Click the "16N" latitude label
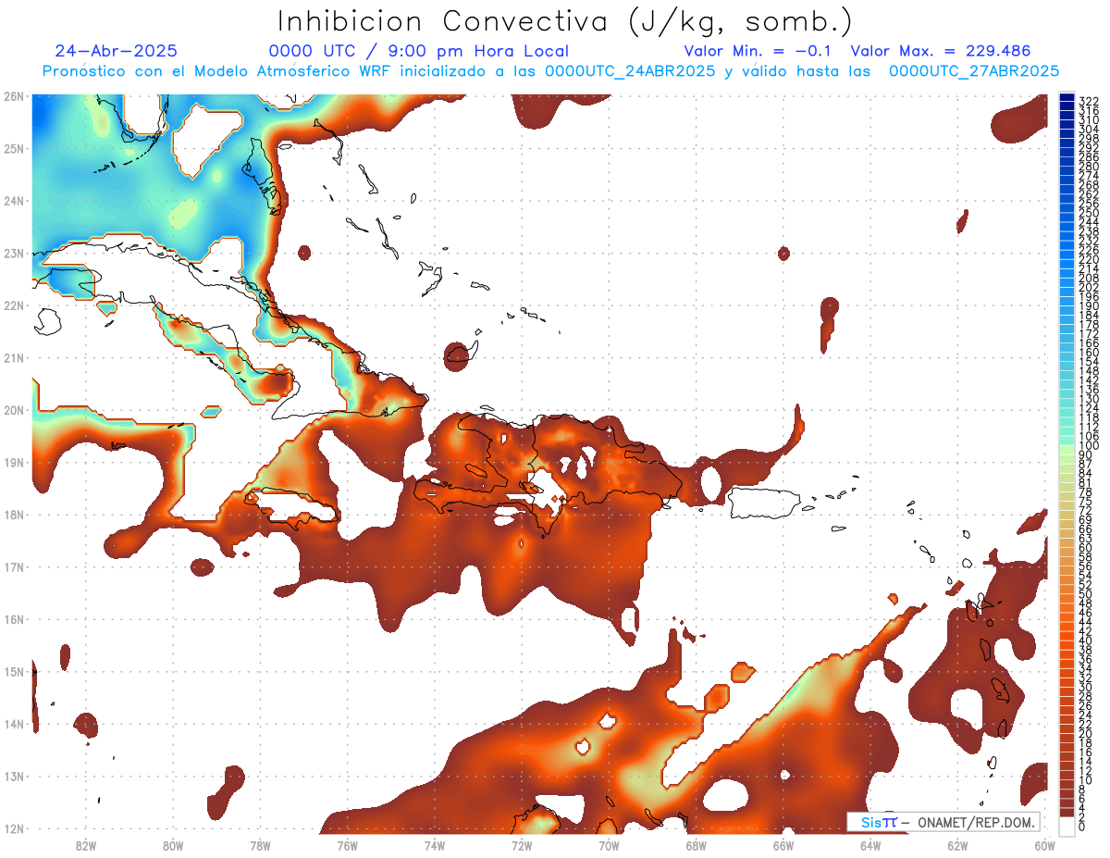 (x=14, y=619)
